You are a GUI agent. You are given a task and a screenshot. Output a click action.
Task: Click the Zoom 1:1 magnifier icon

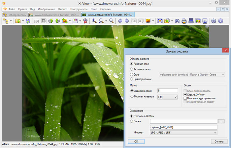point(101,21)
